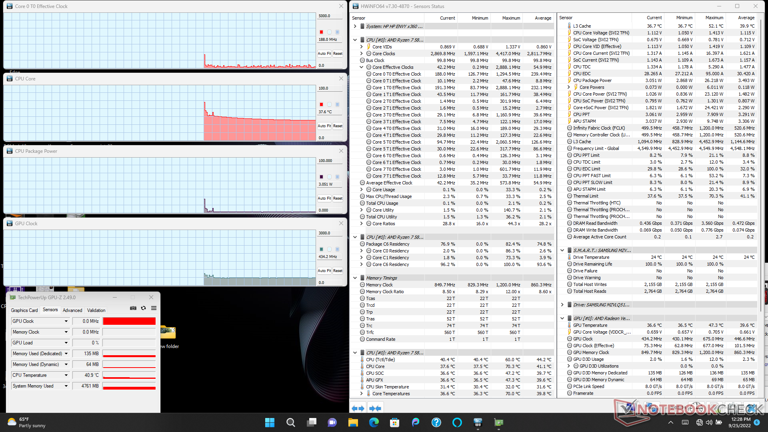Click HWiNFO expand columns arrows icon
The width and height of the screenshot is (768, 432).
[358, 408]
